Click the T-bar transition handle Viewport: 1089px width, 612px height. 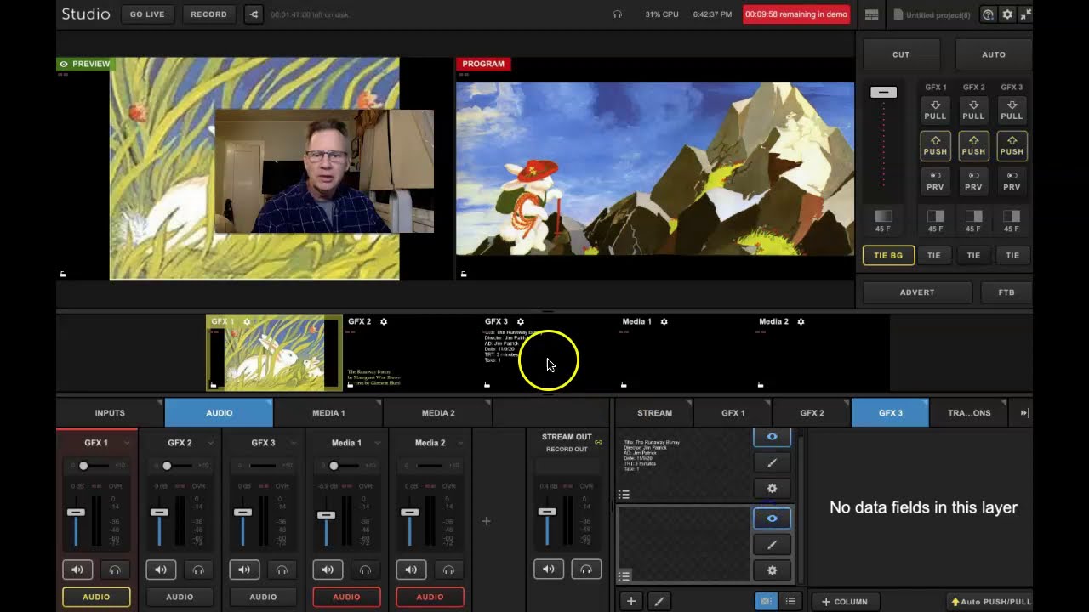click(x=883, y=92)
